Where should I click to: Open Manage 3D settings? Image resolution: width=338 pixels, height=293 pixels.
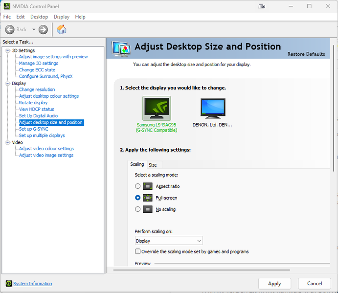pos(38,64)
